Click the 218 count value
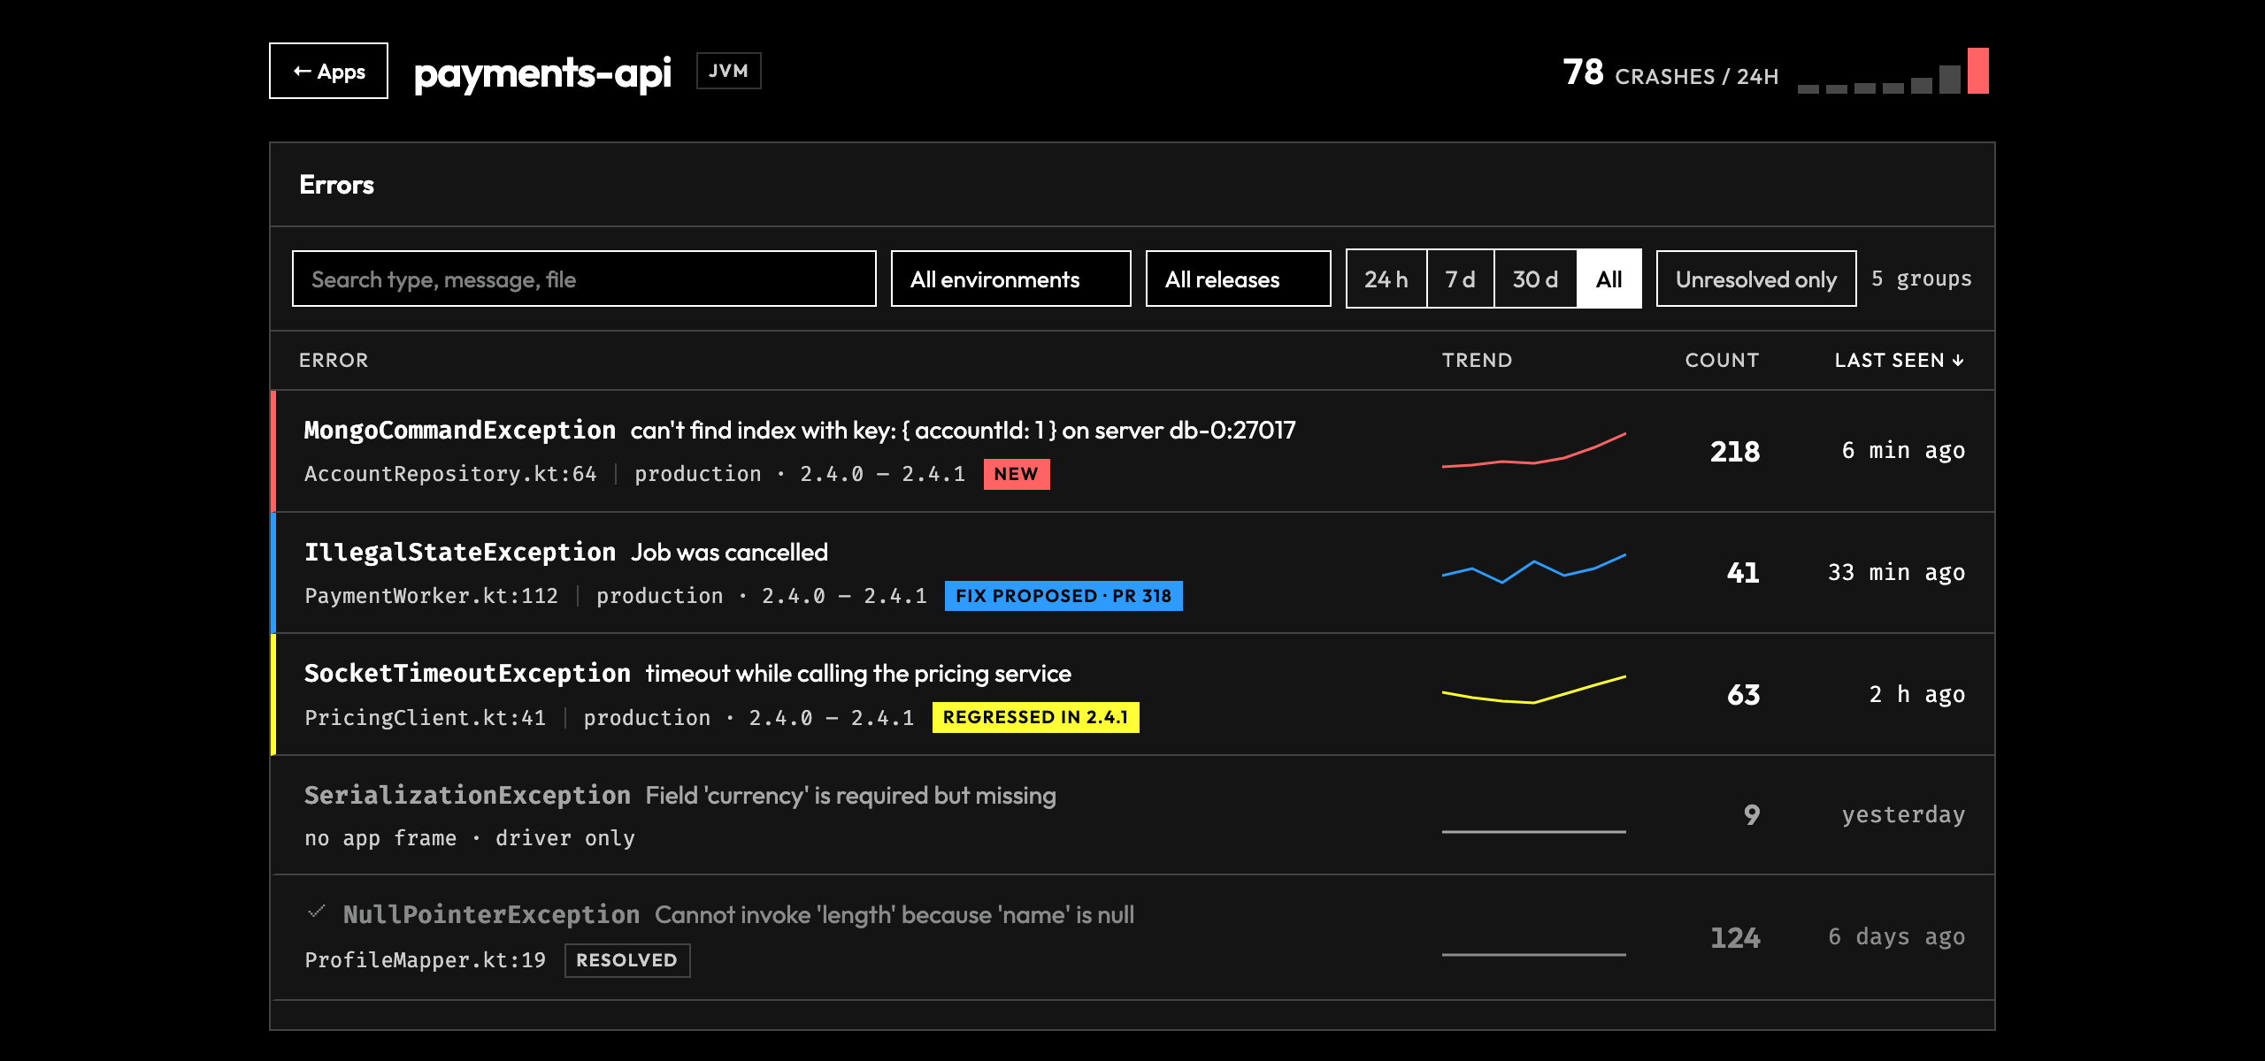Screen dimensions: 2265x1061 pyautogui.click(x=1734, y=452)
